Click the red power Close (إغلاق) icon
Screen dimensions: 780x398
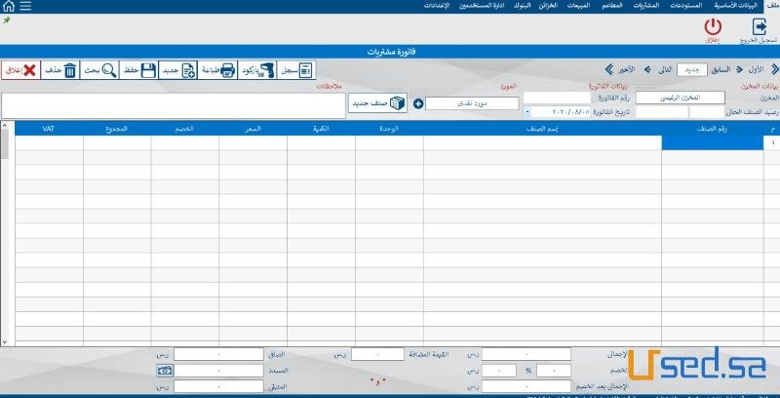(712, 28)
